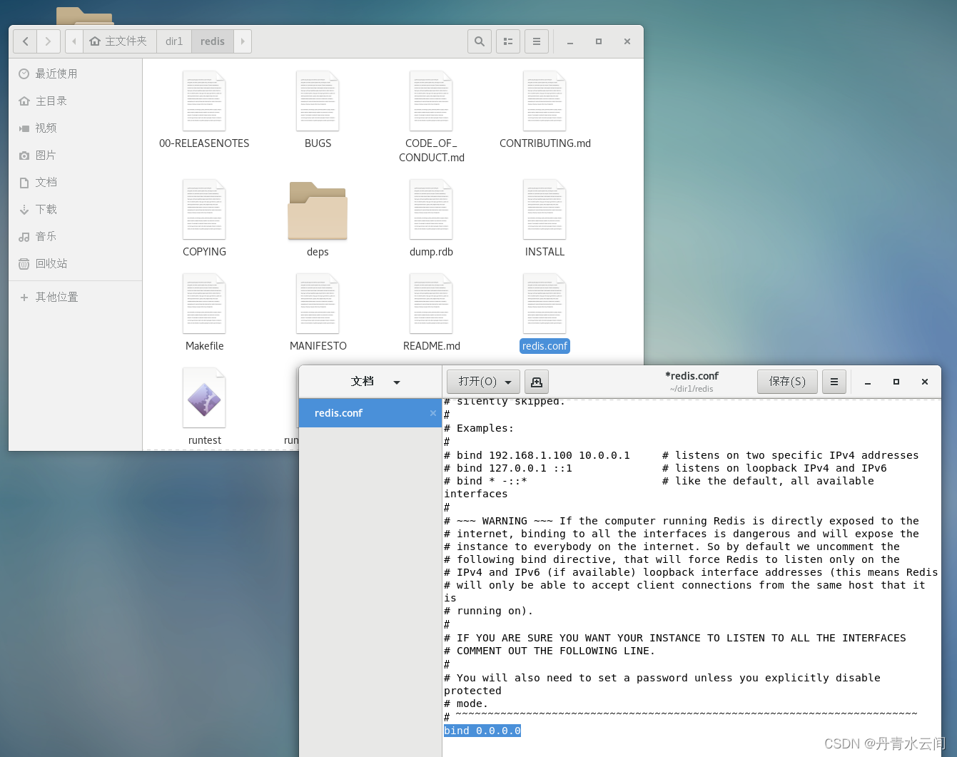The height and width of the screenshot is (757, 957).
Task: Click redis path button
Action: click(x=213, y=41)
